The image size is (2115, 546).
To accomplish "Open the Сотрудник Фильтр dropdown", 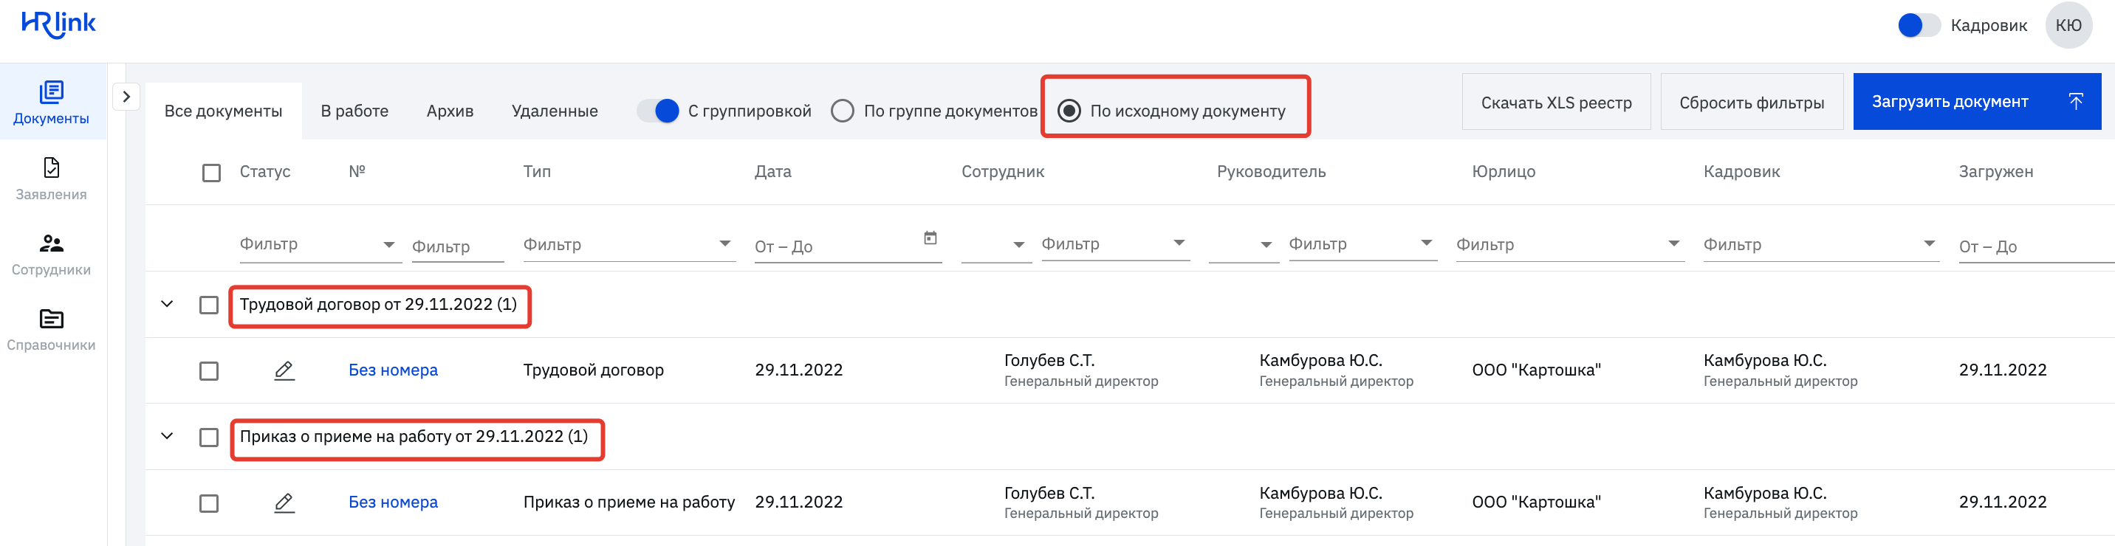I will click(x=1115, y=244).
